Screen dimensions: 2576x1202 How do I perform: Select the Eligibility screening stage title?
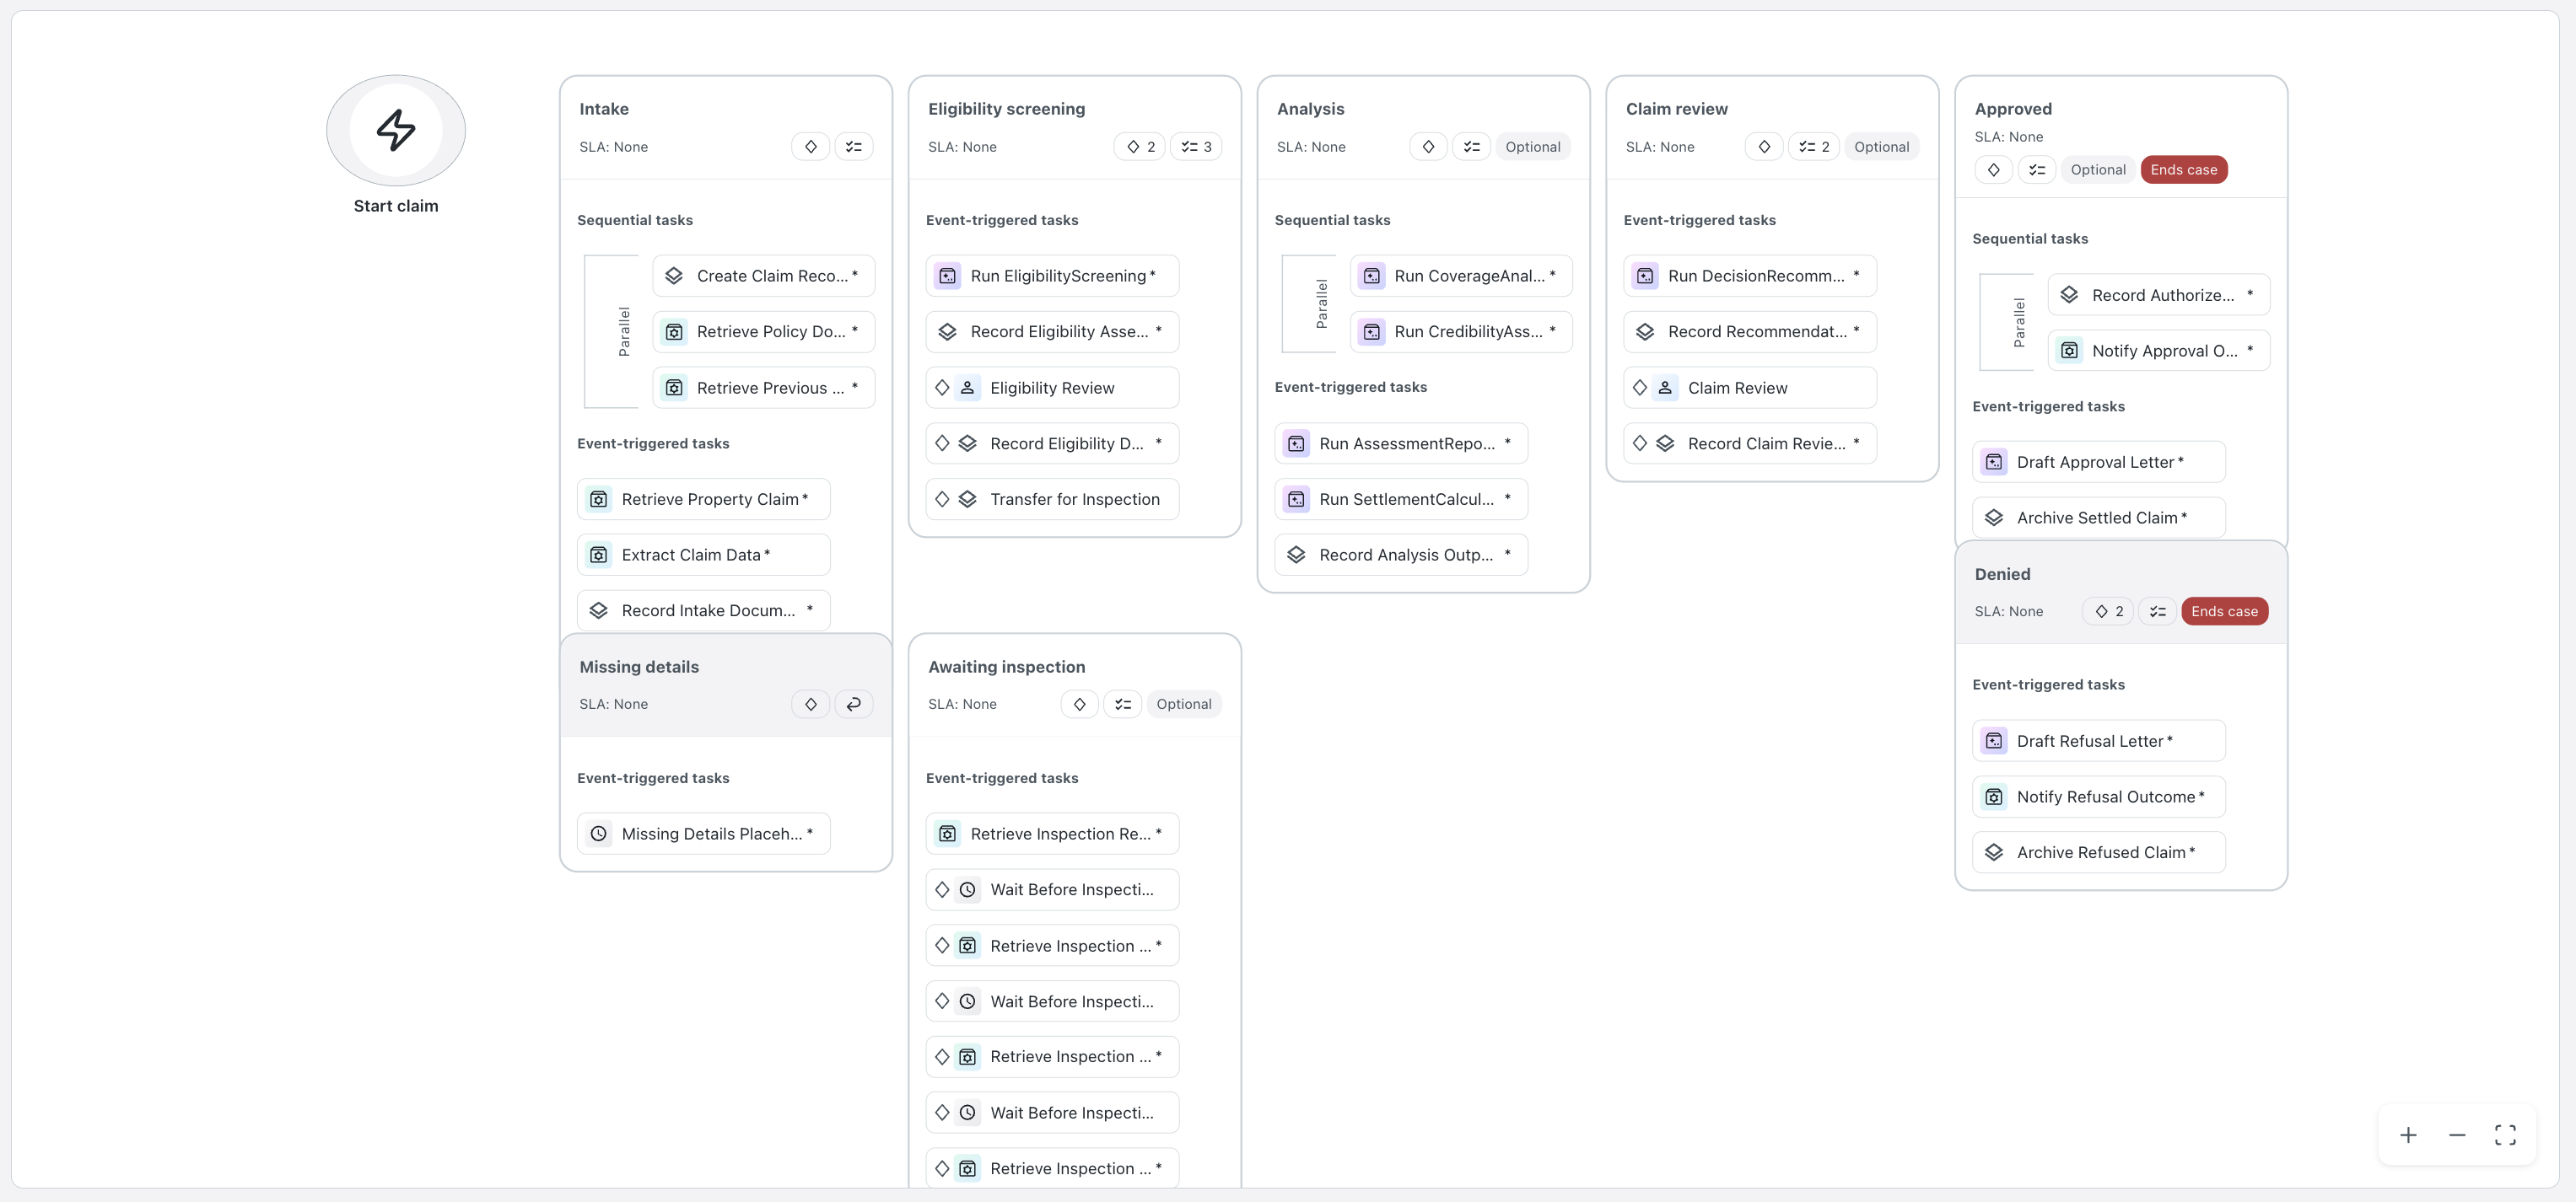(1006, 109)
